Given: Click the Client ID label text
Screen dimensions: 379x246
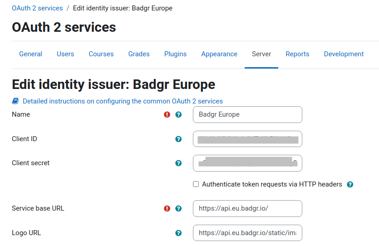Looking at the screenshot, I should click(25, 139).
